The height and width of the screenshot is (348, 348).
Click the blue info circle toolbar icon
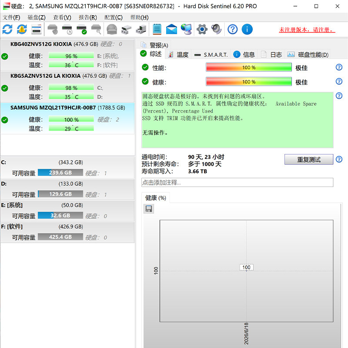point(247,29)
